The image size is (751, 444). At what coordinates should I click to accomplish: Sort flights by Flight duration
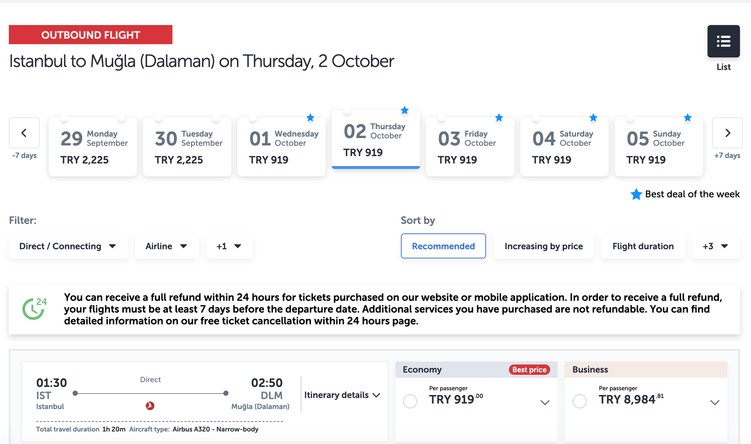click(x=643, y=246)
